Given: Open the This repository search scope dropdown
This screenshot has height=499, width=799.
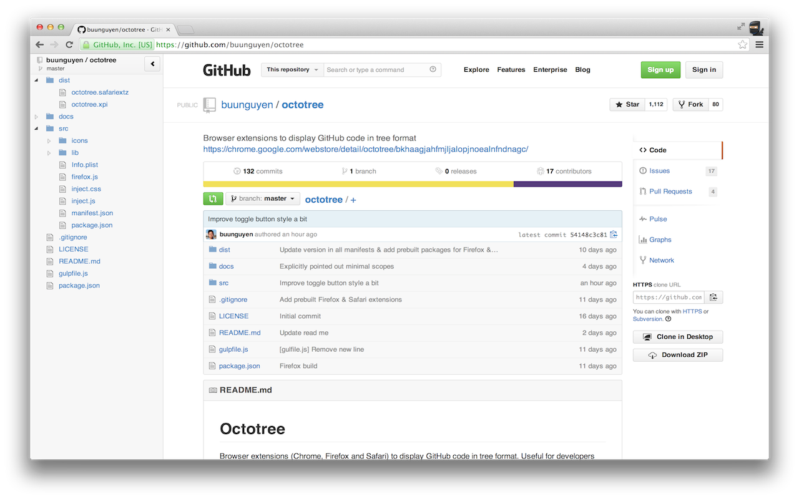Looking at the screenshot, I should tap(292, 70).
